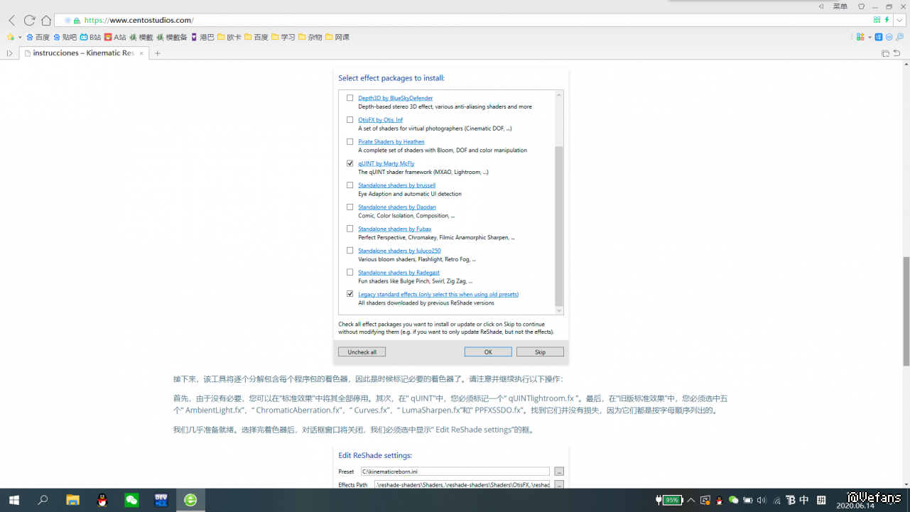
Task: Open WeChat from the taskbar
Action: [131, 500]
